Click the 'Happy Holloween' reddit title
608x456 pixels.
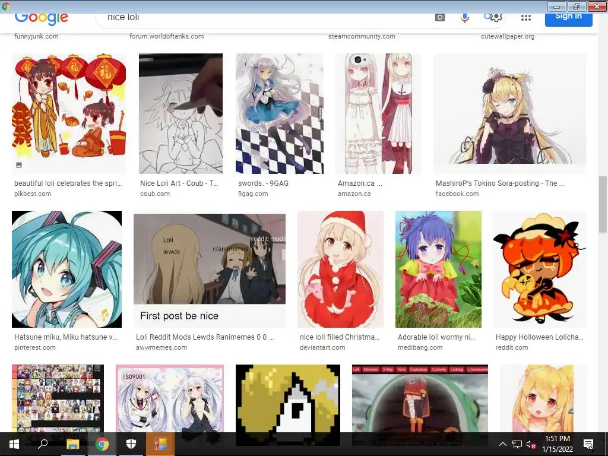pyautogui.click(x=539, y=337)
